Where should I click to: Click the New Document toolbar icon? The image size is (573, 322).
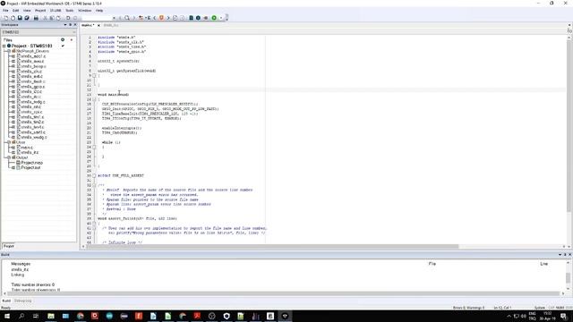coord(6,18)
